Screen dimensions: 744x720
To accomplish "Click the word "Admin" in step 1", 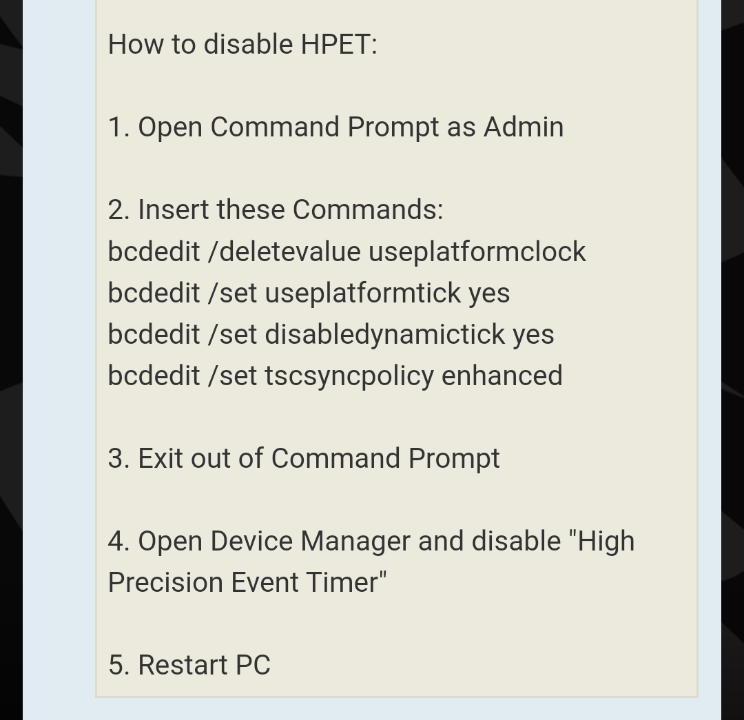I will click(x=524, y=127).
